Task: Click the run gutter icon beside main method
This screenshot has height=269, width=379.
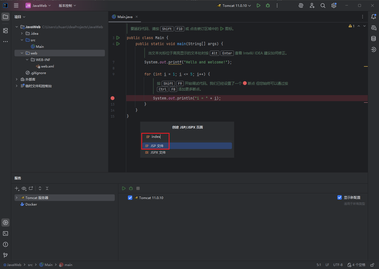Action: point(118,44)
